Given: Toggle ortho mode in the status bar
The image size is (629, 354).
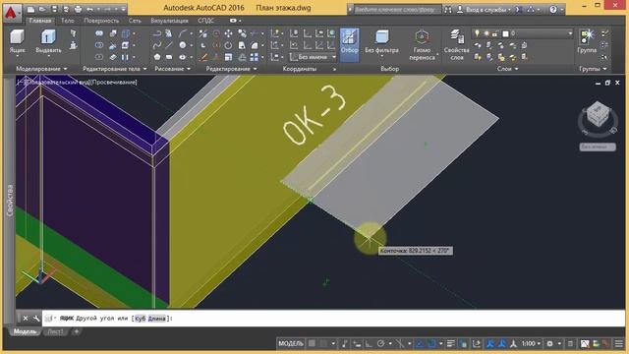Looking at the screenshot, I should 369,343.
